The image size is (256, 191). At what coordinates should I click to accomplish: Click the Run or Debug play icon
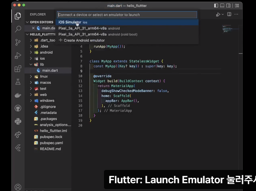pos(218,14)
